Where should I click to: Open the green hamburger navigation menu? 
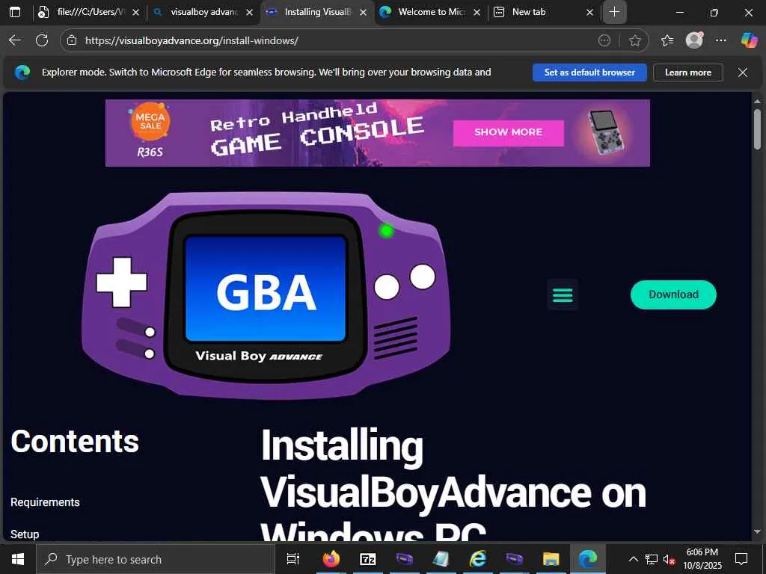(563, 294)
